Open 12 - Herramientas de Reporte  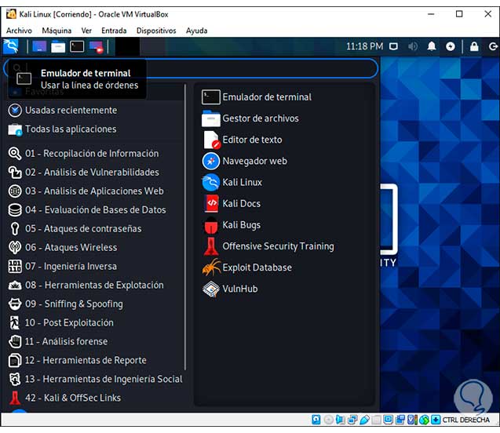78,360
